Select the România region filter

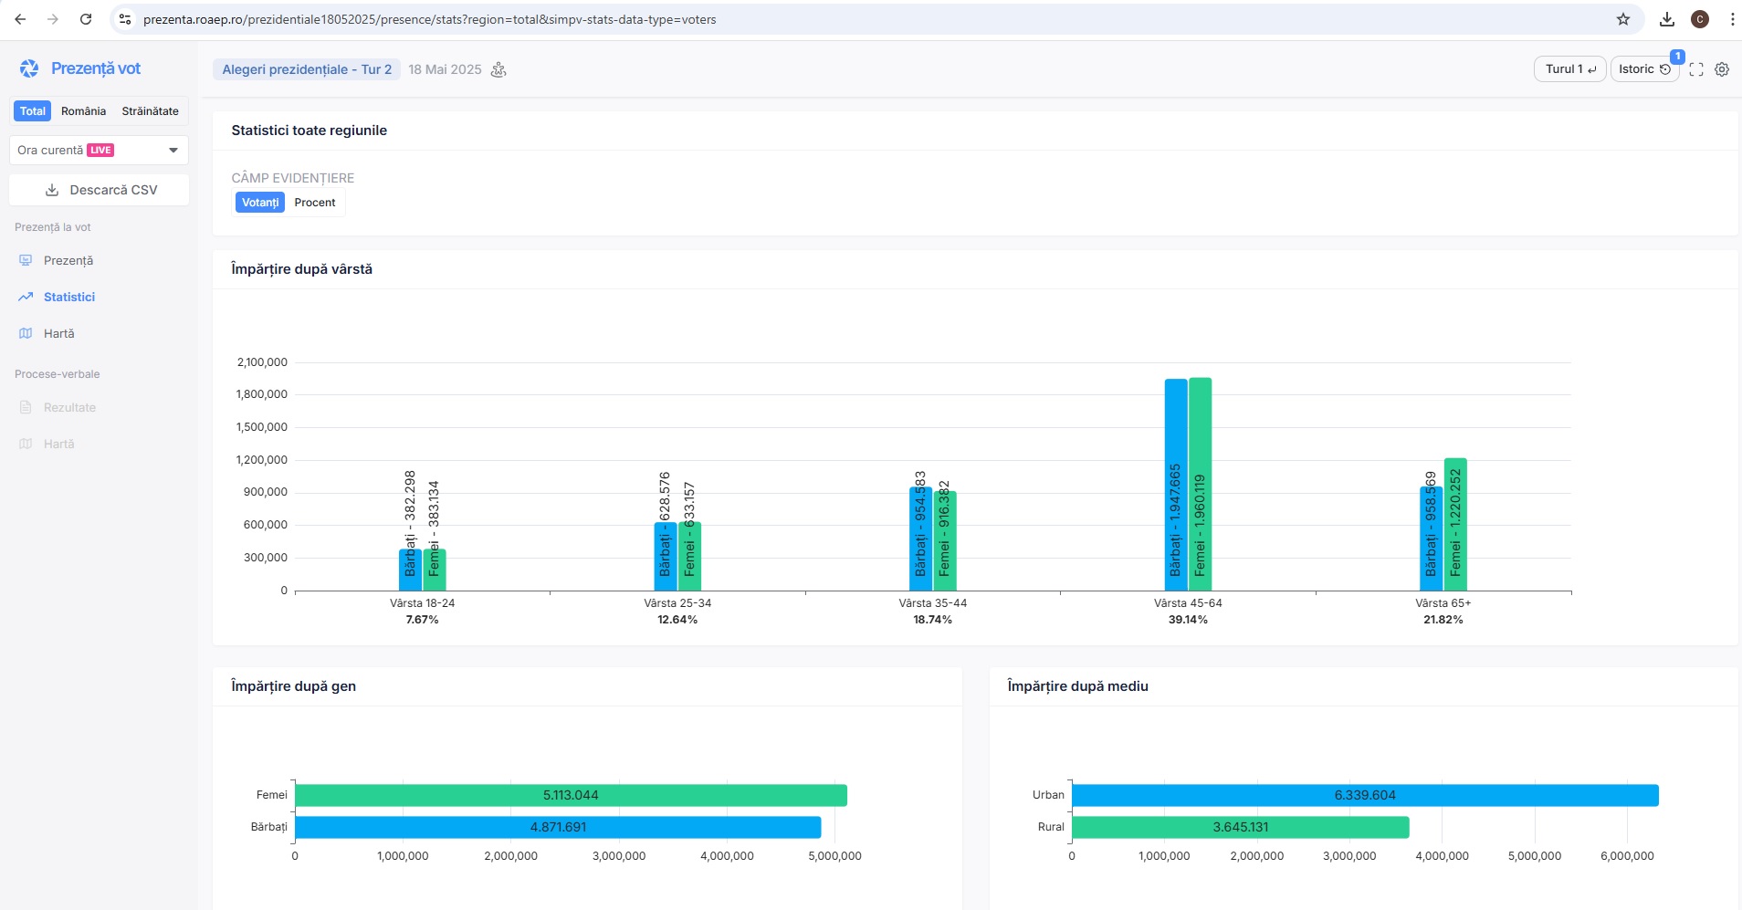pos(83,111)
